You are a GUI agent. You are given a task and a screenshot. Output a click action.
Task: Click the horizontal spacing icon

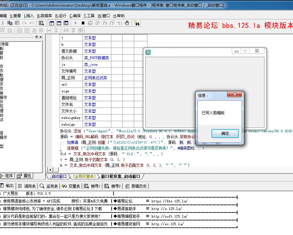click(x=49, y=30)
